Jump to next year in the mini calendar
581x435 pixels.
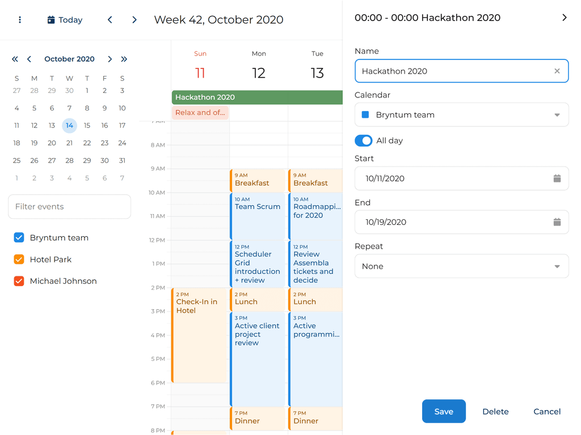pyautogui.click(x=124, y=59)
